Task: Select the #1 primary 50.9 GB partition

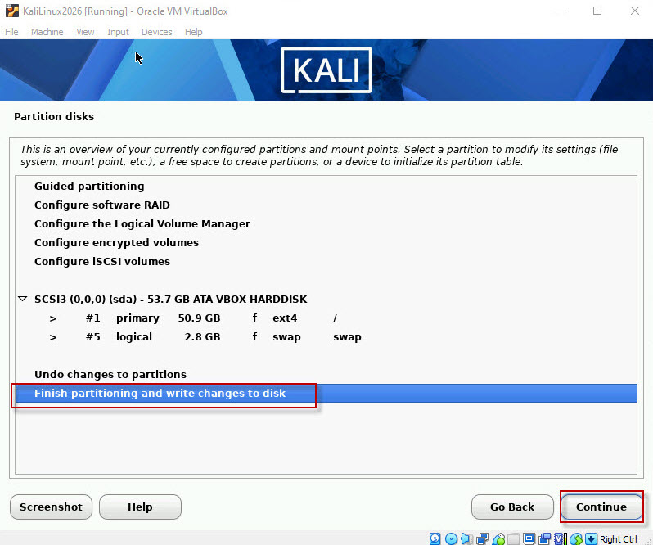Action: coord(326,318)
